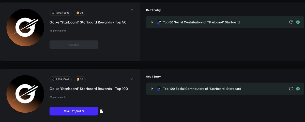
Task: Expand the Top 50 Social Contributors task
Action: pos(152,22)
